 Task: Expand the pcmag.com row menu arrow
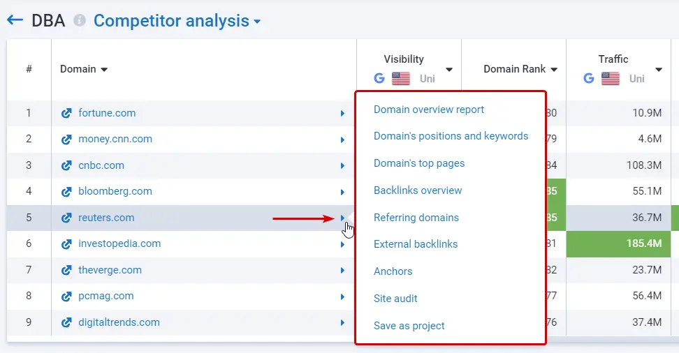pyautogui.click(x=342, y=296)
